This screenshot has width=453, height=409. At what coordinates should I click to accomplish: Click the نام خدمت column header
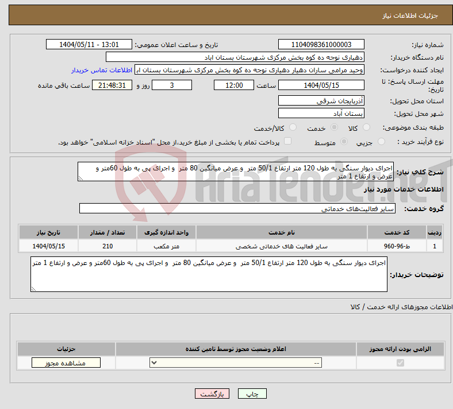282,232
